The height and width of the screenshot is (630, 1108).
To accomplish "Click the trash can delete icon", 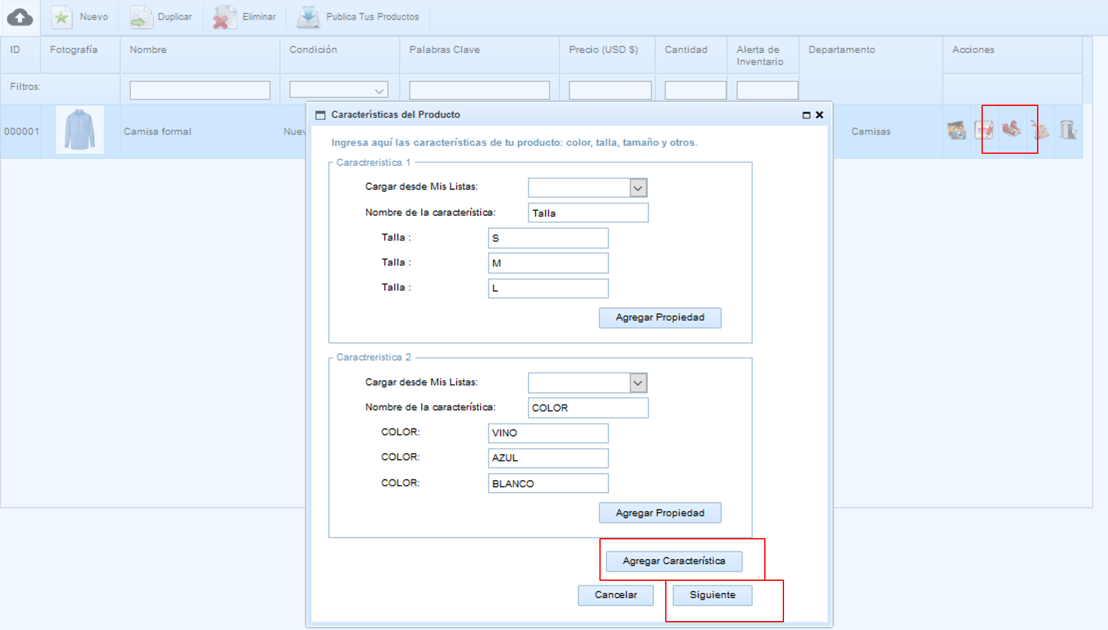I will pos(1068,130).
